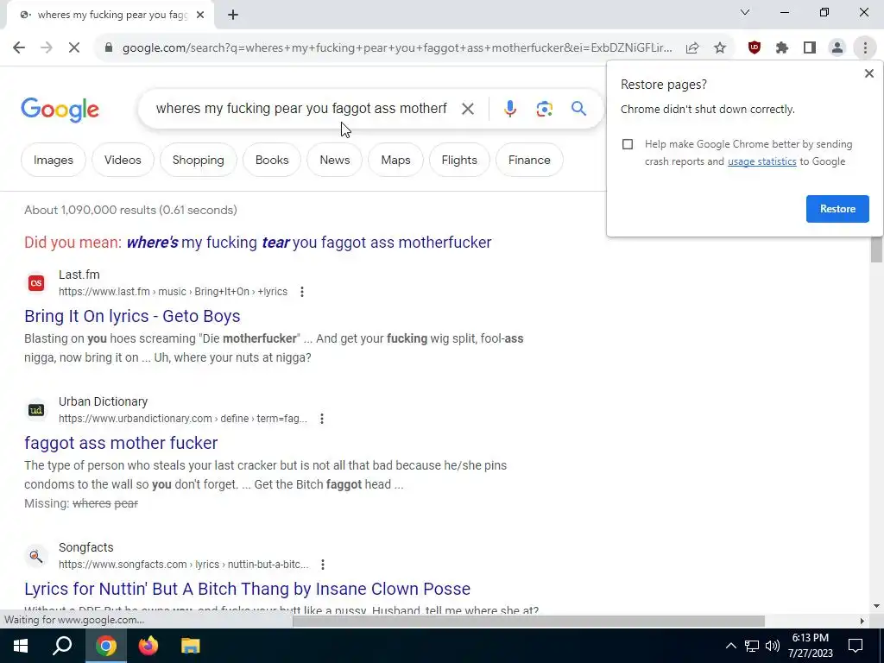This screenshot has height=663, width=884.
Task: Open the Urban Dictionary result title
Action: click(x=121, y=443)
